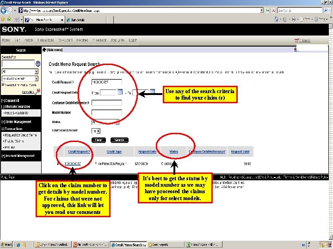The width and height of the screenshot is (333, 249).
Task: Open the From date calendar picker
Action: [120, 92]
